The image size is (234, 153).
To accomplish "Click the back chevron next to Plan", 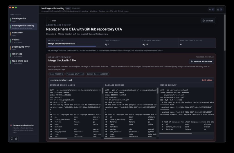I will (50, 21).
